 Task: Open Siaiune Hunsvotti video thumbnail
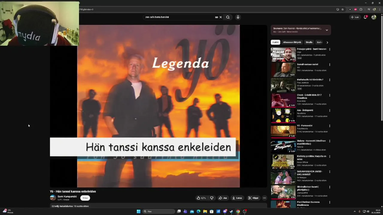pos(283,146)
